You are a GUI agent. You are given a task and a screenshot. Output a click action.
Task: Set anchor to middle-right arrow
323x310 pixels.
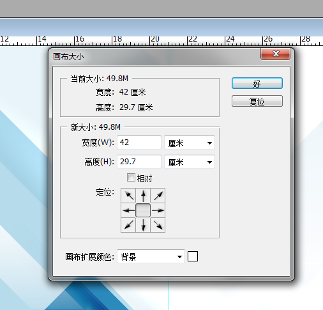pyautogui.click(x=158, y=210)
